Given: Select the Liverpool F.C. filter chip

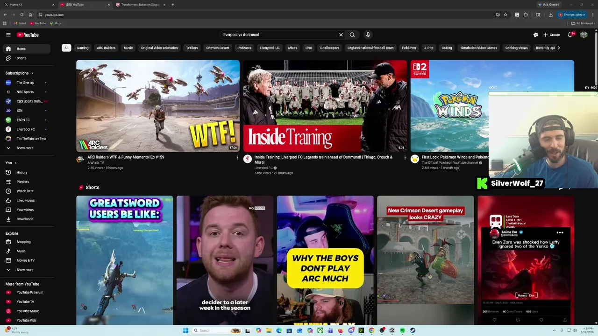Looking at the screenshot, I should click(x=270, y=48).
